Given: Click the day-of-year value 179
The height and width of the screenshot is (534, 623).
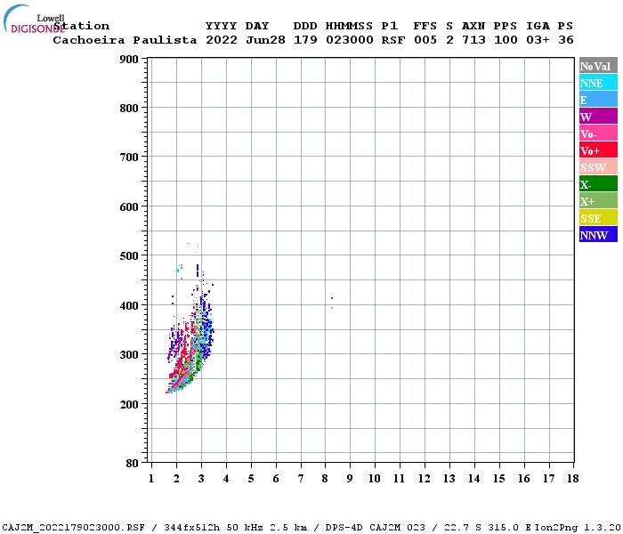Looking at the screenshot, I should [x=305, y=40].
